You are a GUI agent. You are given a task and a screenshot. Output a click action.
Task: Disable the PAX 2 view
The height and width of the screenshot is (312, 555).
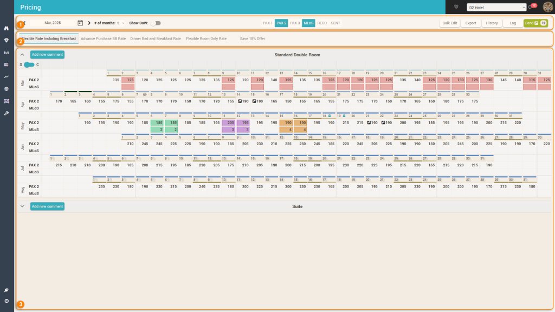point(281,23)
